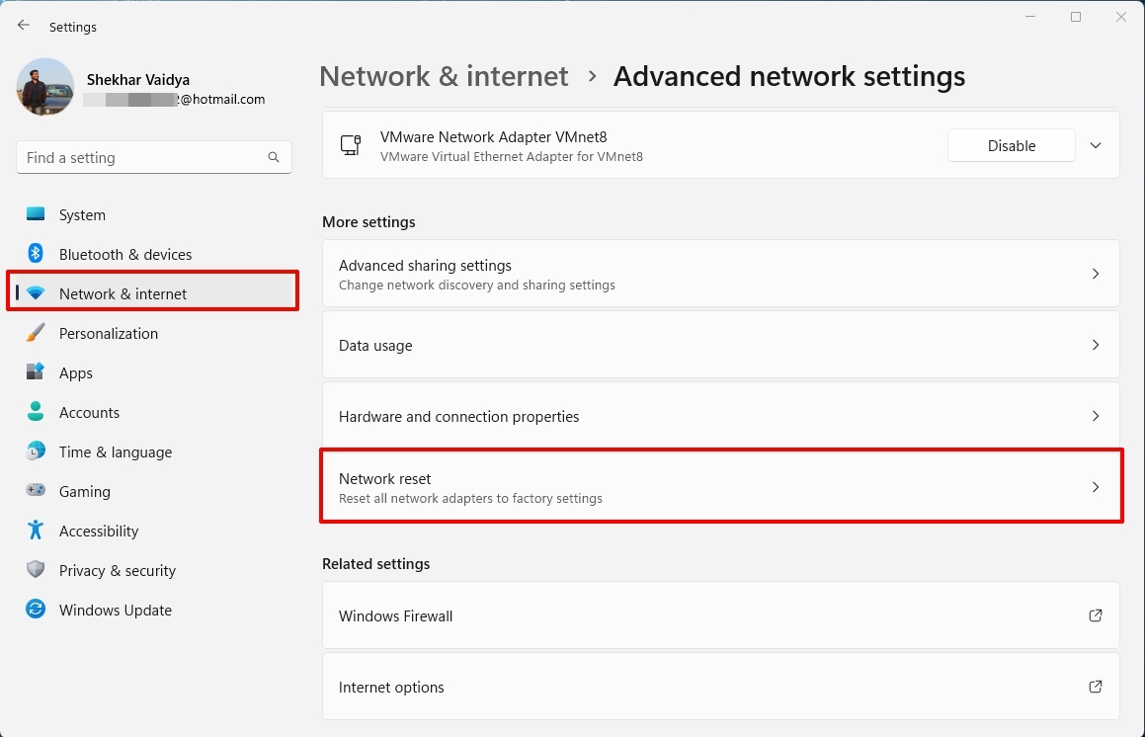Click Shekhar Vaidya profile picture
Image resolution: width=1145 pixels, height=737 pixels.
[x=45, y=88]
